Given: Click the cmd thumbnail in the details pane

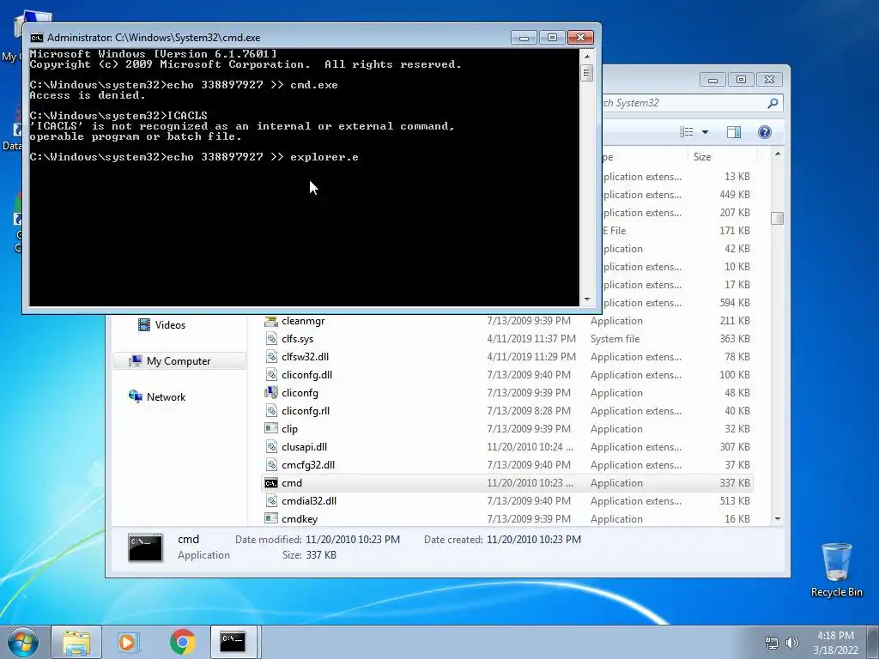Looking at the screenshot, I should pyautogui.click(x=145, y=547).
